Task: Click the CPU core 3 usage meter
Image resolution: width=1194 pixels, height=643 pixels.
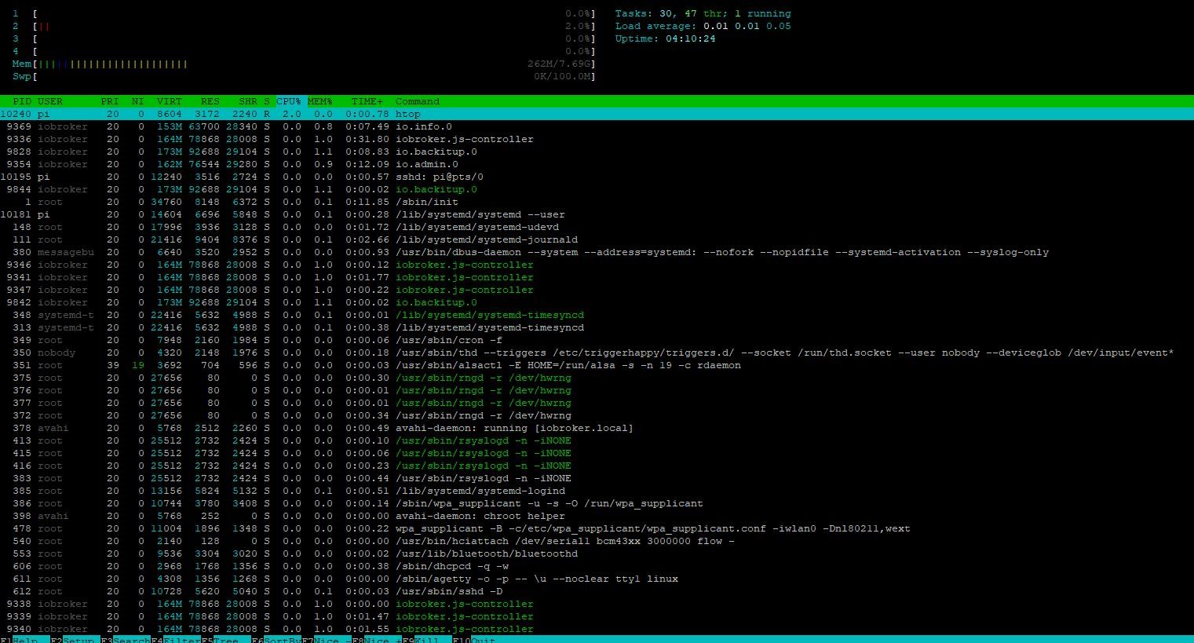Action: (305, 38)
